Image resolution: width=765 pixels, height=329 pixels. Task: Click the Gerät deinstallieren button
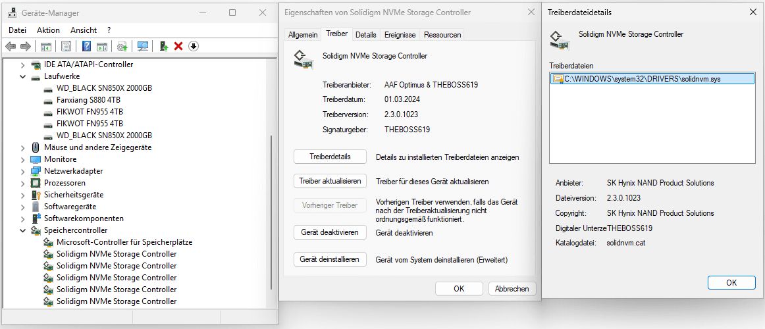[330, 259]
